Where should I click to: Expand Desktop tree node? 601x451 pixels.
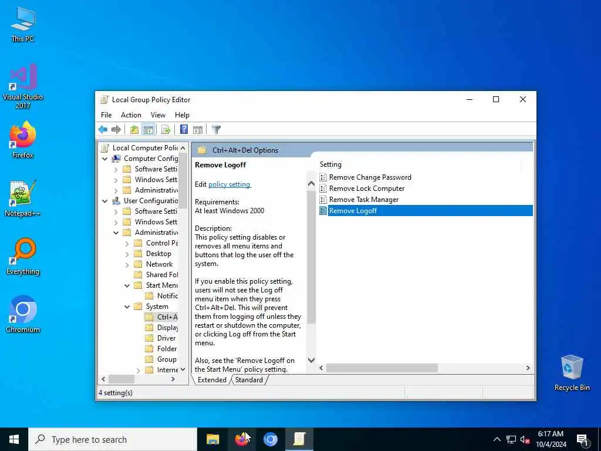[x=127, y=254]
